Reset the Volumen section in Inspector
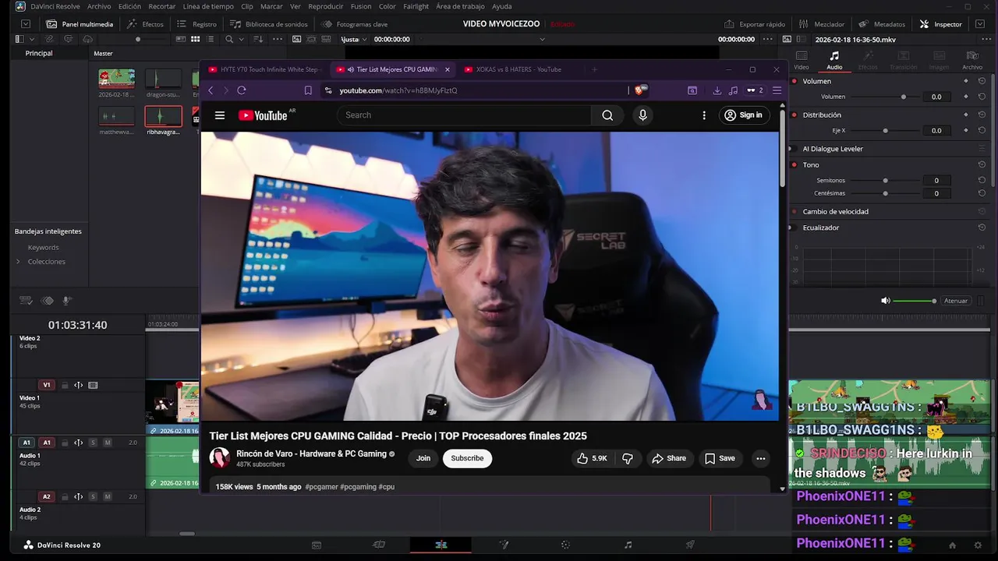 982,81
